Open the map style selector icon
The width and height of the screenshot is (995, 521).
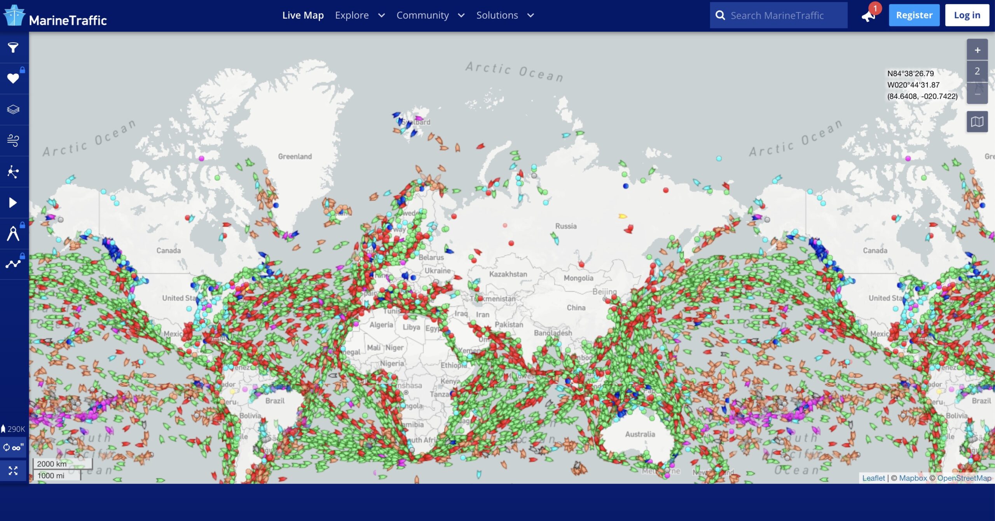pyautogui.click(x=977, y=122)
